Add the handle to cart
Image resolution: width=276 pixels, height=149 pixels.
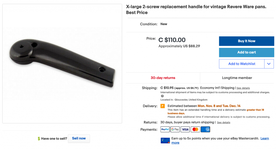pyautogui.click(x=246, y=52)
